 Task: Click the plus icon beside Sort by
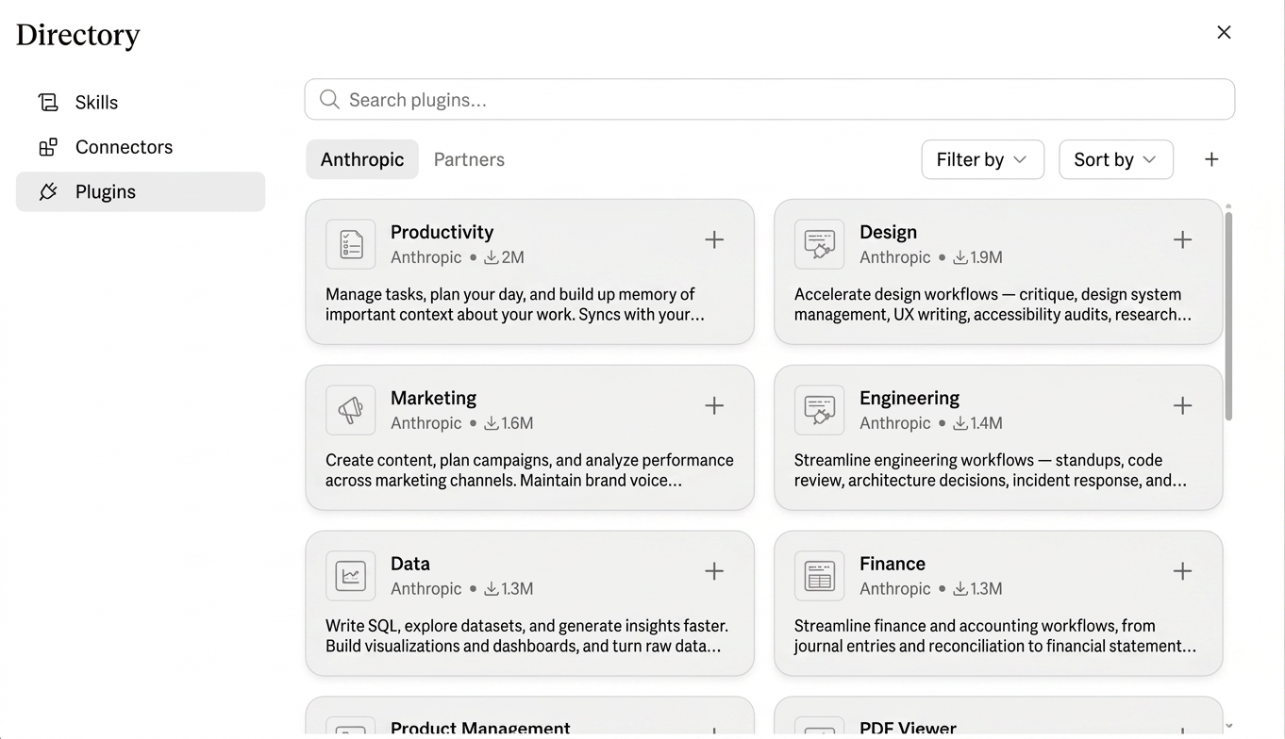(x=1211, y=159)
